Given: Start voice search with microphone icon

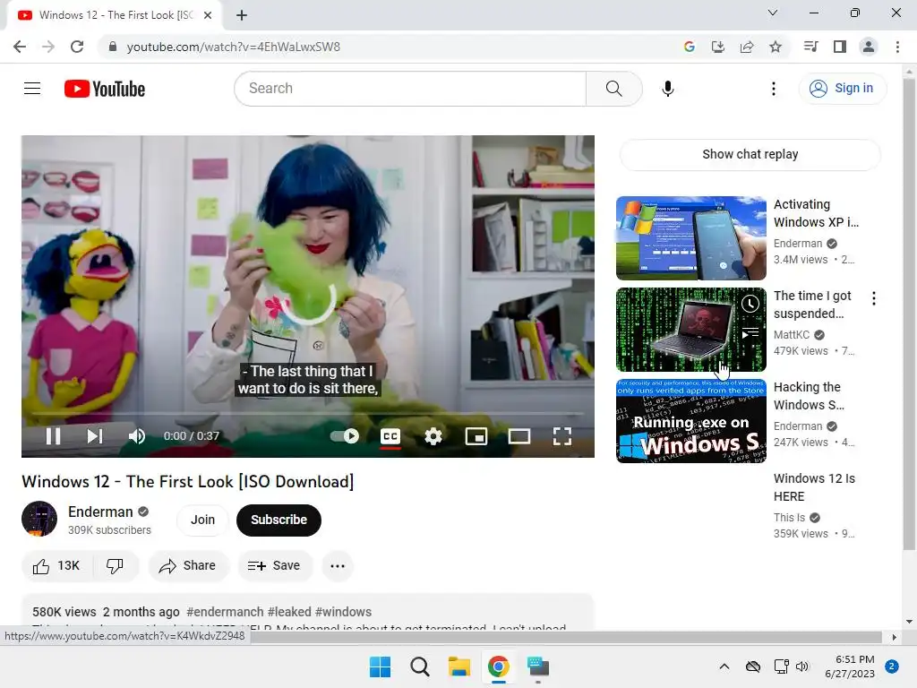Looking at the screenshot, I should 668,89.
